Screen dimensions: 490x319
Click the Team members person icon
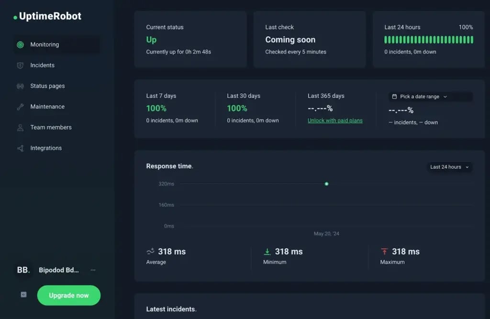[20, 128]
